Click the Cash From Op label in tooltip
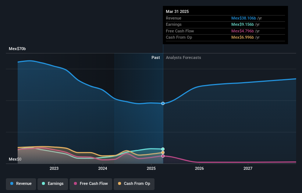This screenshot has width=302, height=193. coord(179,38)
